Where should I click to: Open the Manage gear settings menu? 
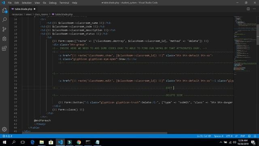pos(4,129)
